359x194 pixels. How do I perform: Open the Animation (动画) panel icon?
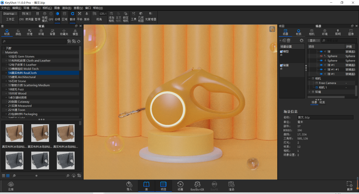(x=180, y=185)
